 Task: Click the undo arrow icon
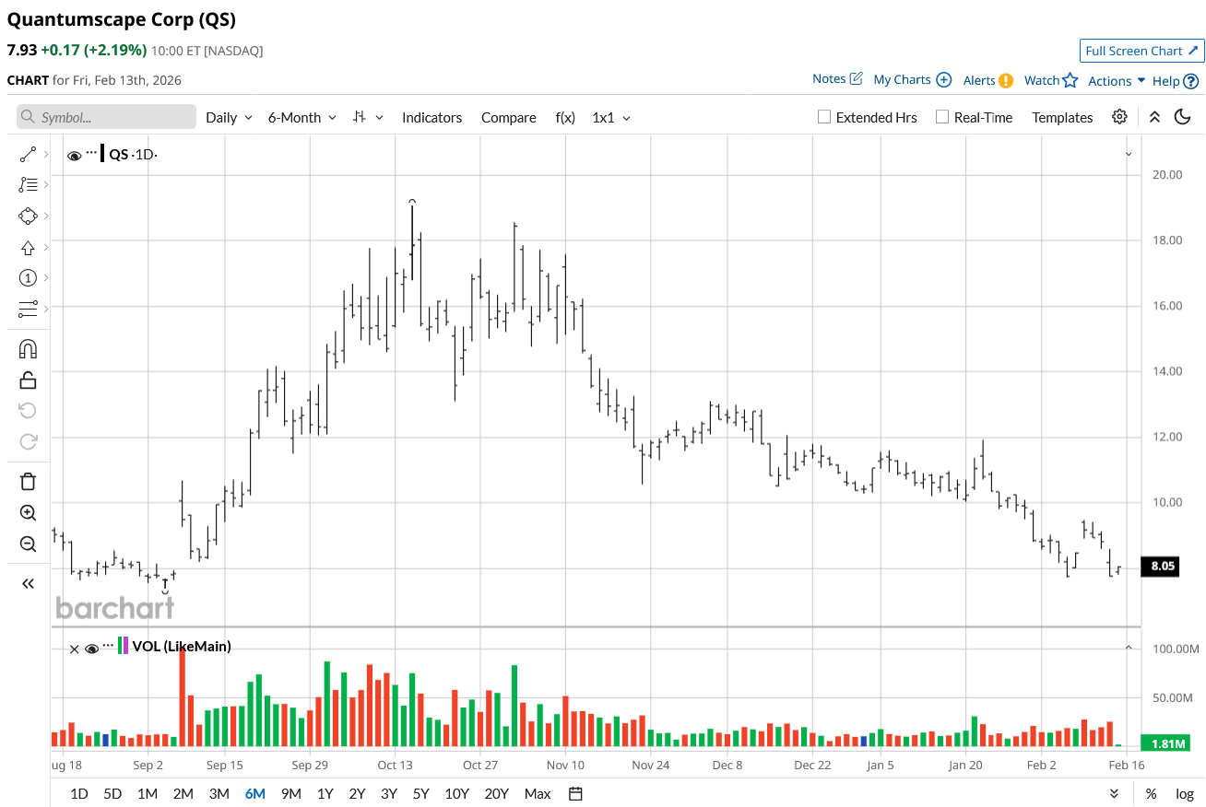[x=28, y=410]
